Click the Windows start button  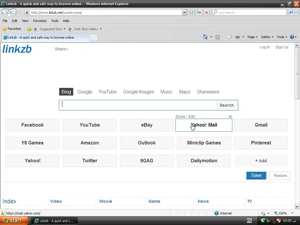click(14, 221)
